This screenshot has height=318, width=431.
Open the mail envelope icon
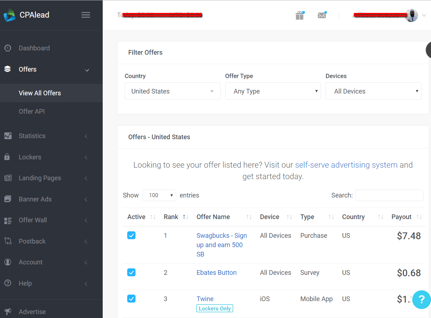click(x=321, y=15)
